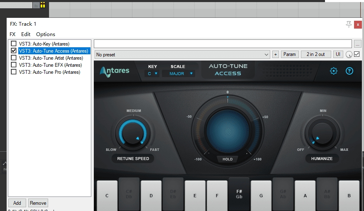Click the folder icon in track panel

(36, 5)
